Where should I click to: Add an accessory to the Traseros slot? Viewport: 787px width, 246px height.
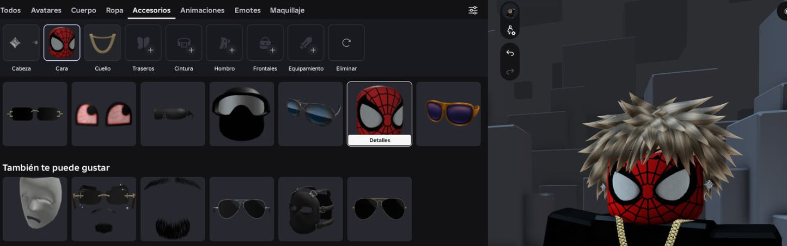(143, 42)
